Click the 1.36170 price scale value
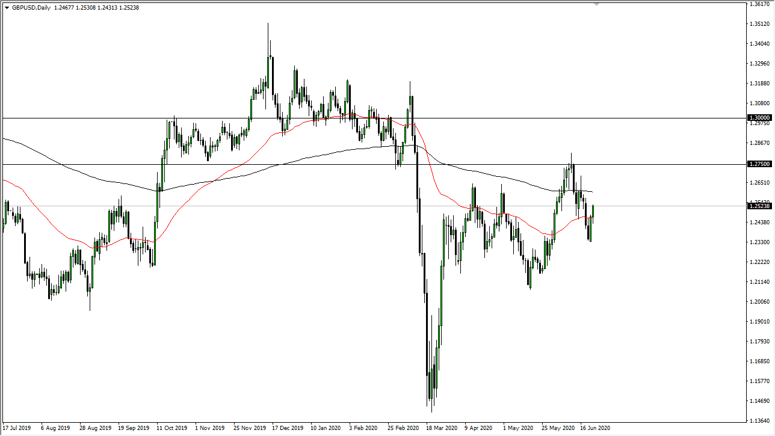 [x=760, y=4]
